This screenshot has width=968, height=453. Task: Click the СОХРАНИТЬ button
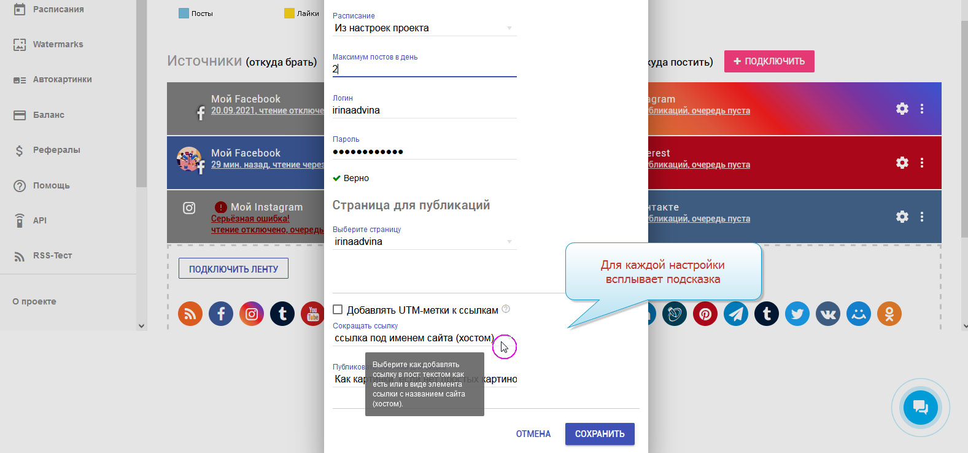tap(600, 434)
